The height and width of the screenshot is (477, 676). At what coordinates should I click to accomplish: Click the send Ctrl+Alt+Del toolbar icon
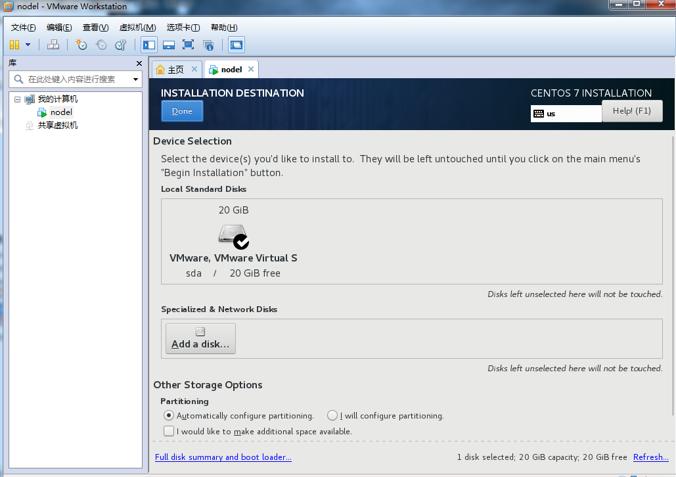click(53, 45)
